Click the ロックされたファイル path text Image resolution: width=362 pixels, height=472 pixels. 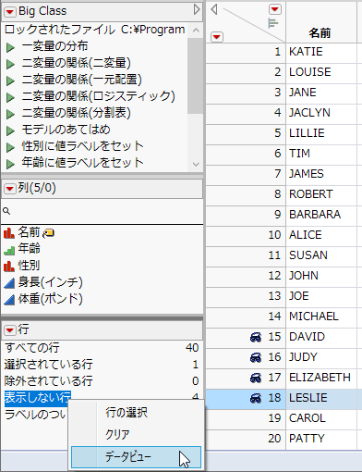tap(94, 30)
